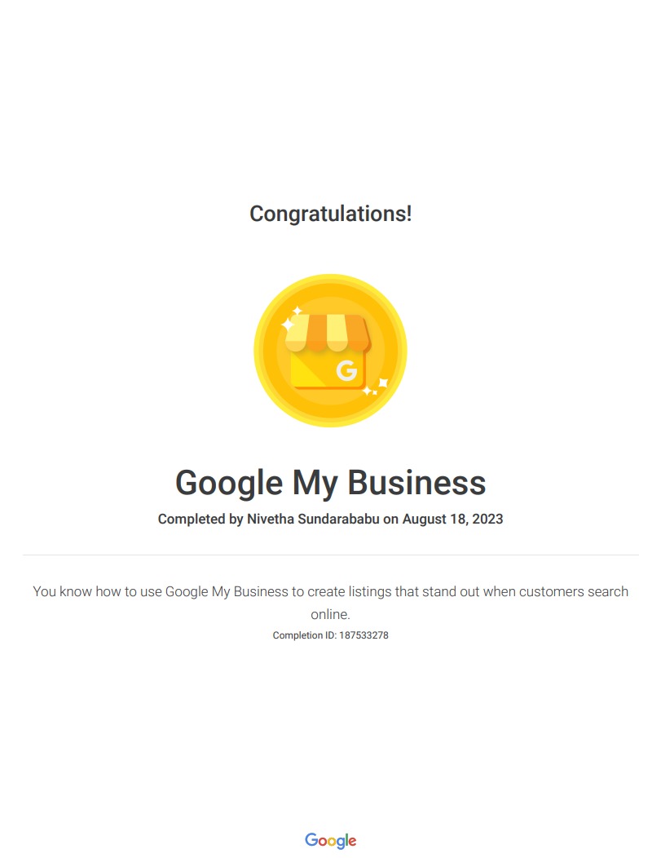
Task: Click the word "online." in the description
Action: pyautogui.click(x=330, y=614)
